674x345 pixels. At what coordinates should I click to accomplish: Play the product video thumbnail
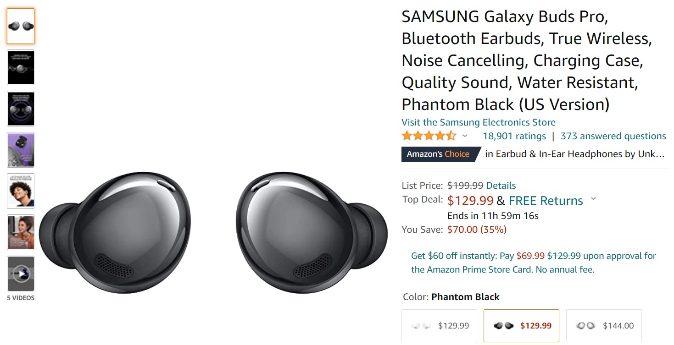pos(21,274)
